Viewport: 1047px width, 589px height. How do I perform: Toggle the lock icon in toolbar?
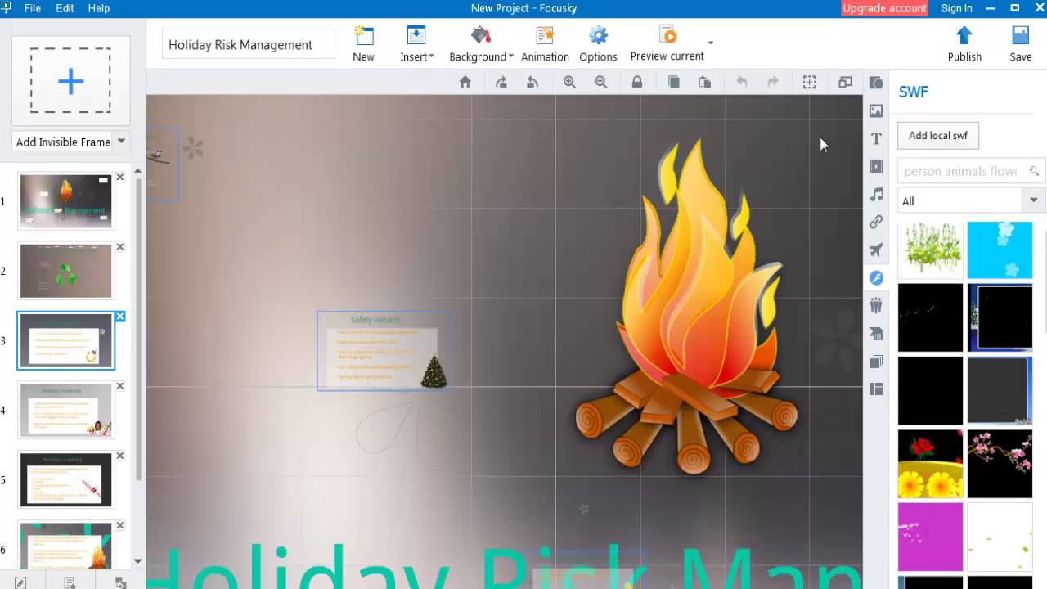tap(637, 82)
